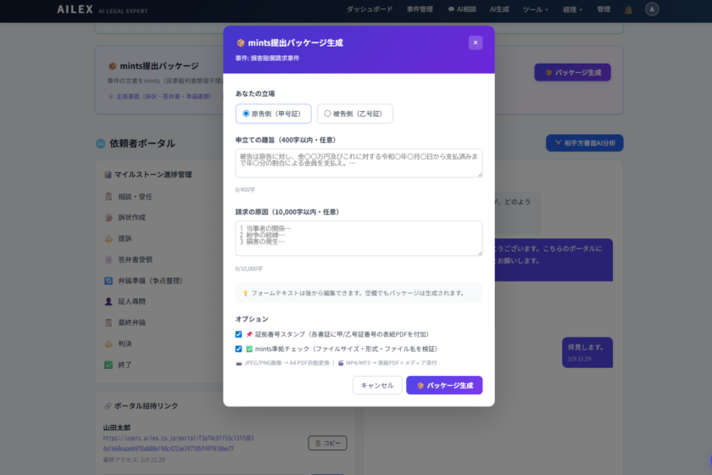Screen dimensions: 712x475
Task: Open 事件管理 from the top menu
Action: pos(420,9)
